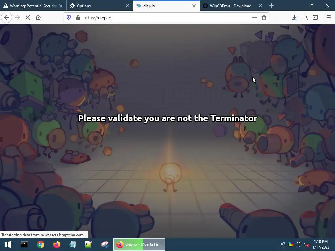Toggle the sidebar view icon
Viewport: 335px width, 251px height.
tap(315, 18)
